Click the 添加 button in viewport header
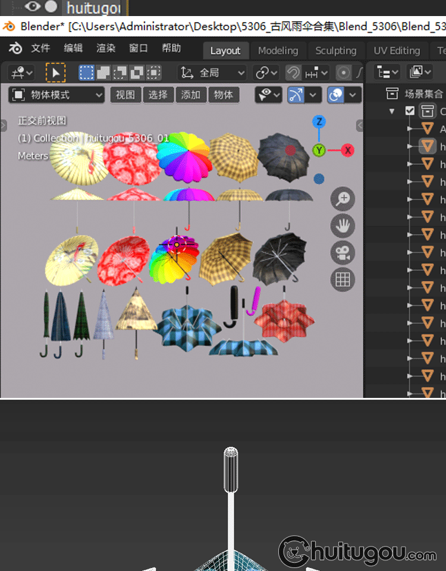This screenshot has height=571, width=446. (190, 95)
